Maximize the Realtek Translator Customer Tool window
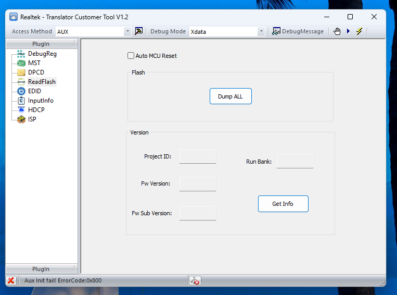This screenshot has width=397, height=295. [350, 17]
